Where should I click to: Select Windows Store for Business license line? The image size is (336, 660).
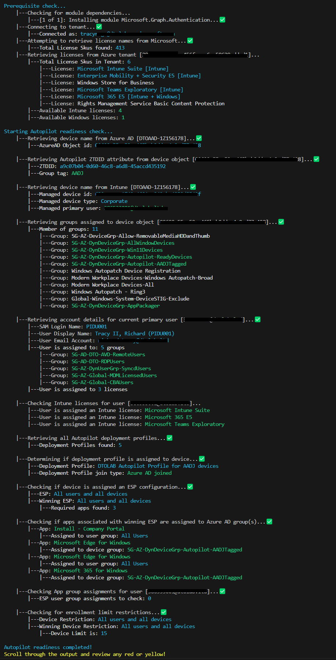[116, 83]
